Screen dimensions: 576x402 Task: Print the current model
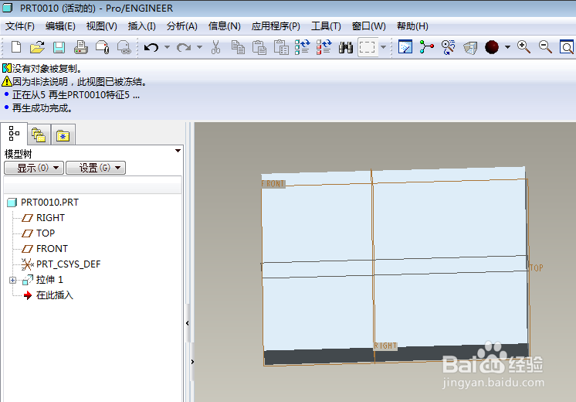point(80,47)
